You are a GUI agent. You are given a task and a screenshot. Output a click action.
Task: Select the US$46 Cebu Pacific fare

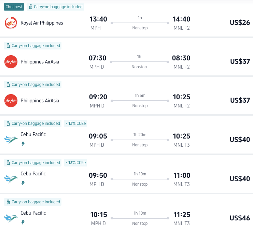[x=240, y=218]
